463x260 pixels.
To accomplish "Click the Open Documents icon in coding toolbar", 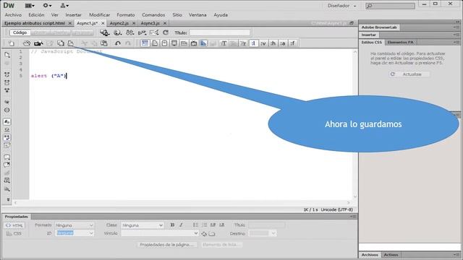I will pyautogui.click(x=7, y=55).
